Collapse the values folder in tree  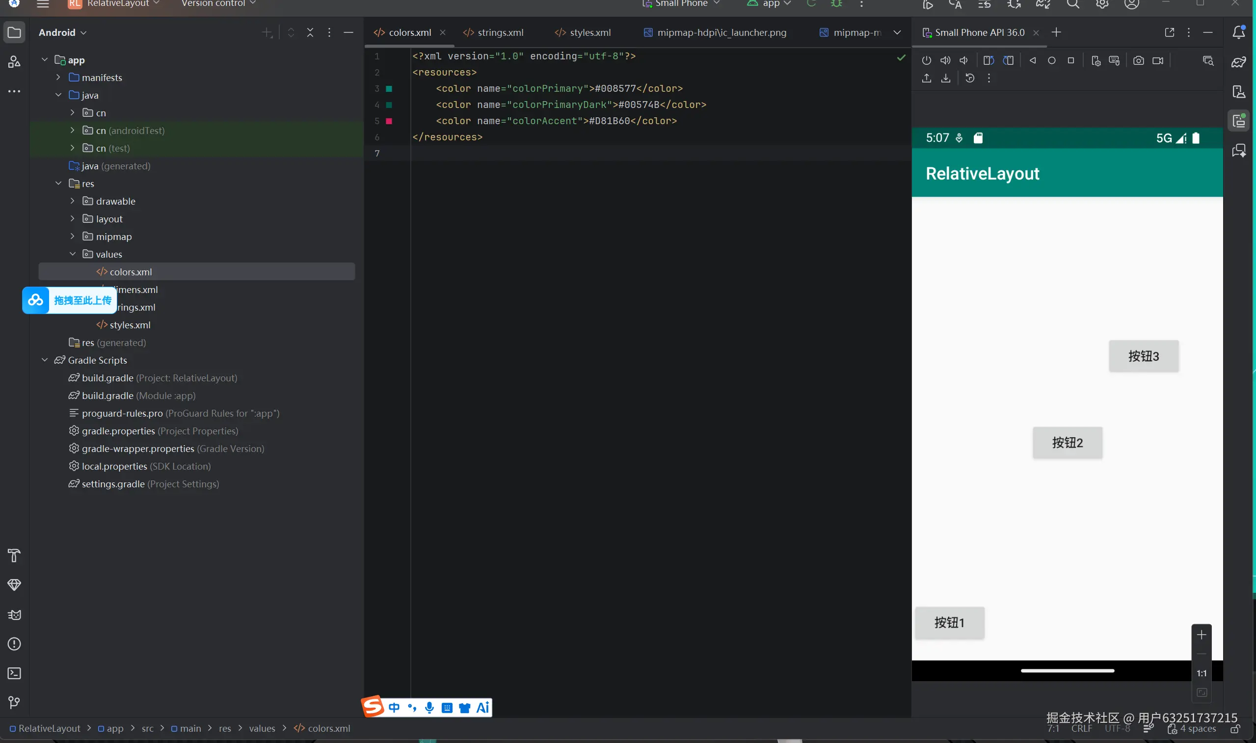tap(73, 254)
